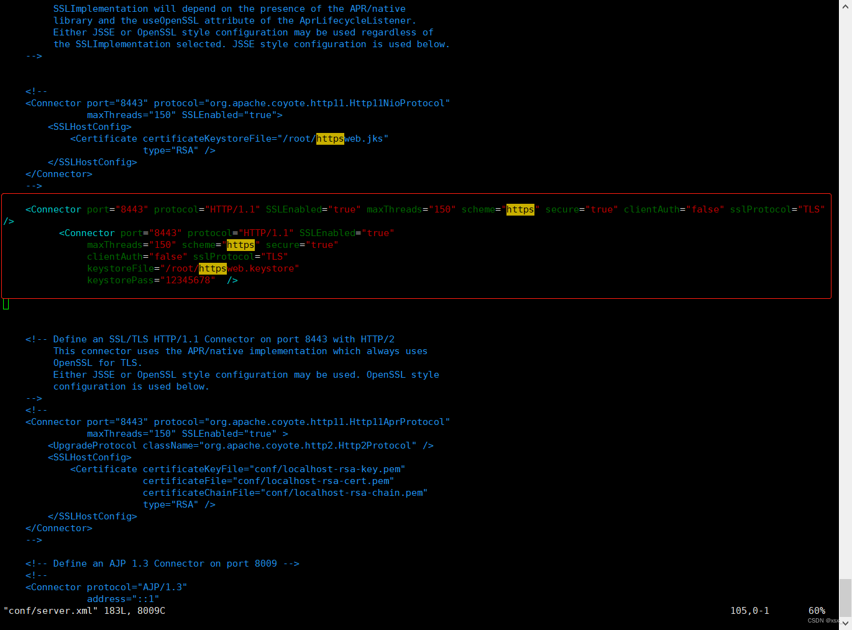Click the '60%' scroll percentage

click(x=817, y=611)
